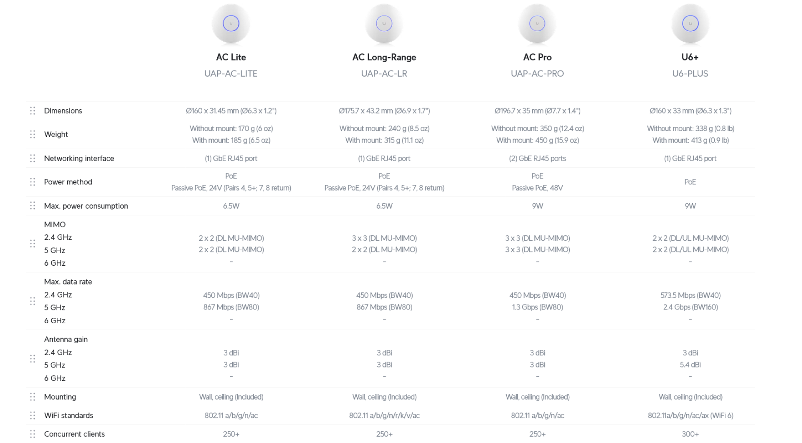Click the U6+ product name heading

click(x=690, y=57)
